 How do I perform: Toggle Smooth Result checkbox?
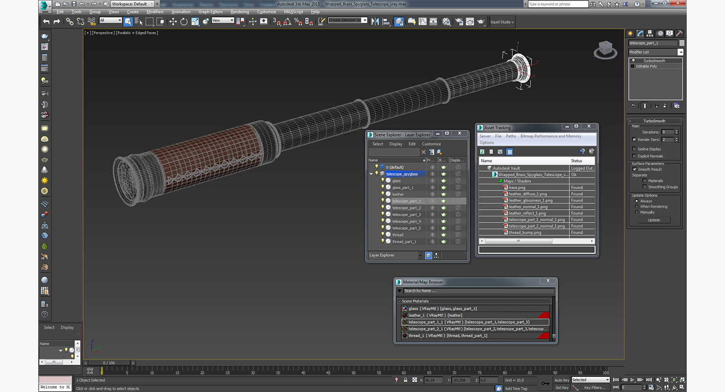634,169
